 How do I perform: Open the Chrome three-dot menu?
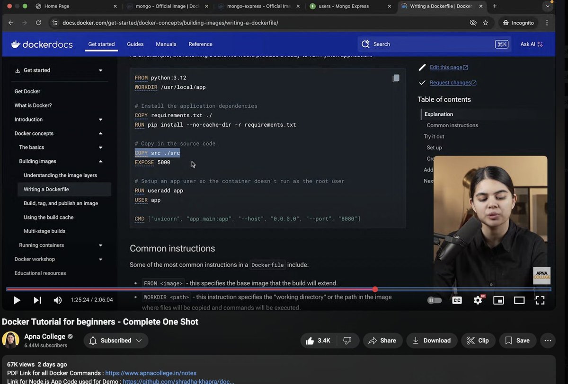point(547,23)
